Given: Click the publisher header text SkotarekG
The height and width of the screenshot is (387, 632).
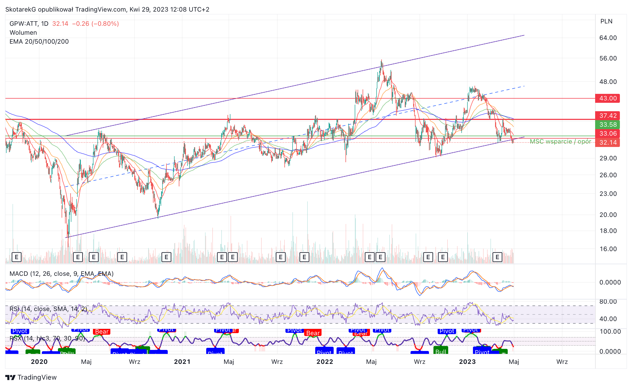Looking at the screenshot, I should pyautogui.click(x=21, y=9).
